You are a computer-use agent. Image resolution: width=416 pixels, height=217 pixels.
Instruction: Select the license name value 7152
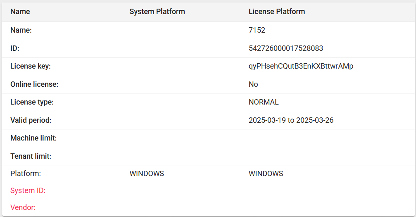(257, 30)
